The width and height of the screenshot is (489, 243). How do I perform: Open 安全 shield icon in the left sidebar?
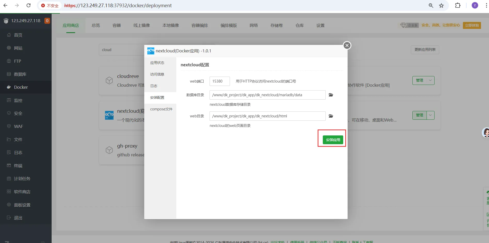point(9,113)
